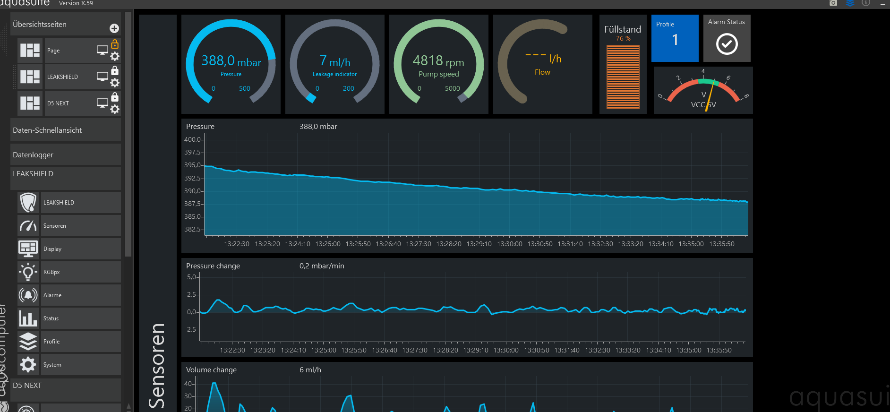
Task: Expand the Daten-Schnellansicht section
Action: [66, 130]
